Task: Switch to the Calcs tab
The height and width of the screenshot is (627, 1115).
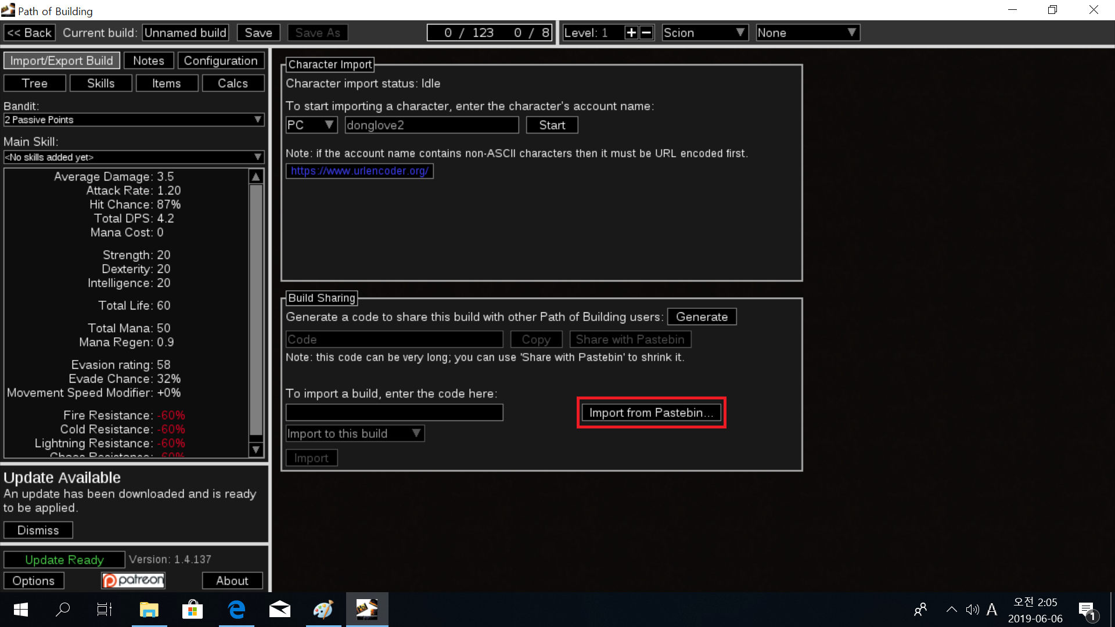Action: (x=233, y=84)
